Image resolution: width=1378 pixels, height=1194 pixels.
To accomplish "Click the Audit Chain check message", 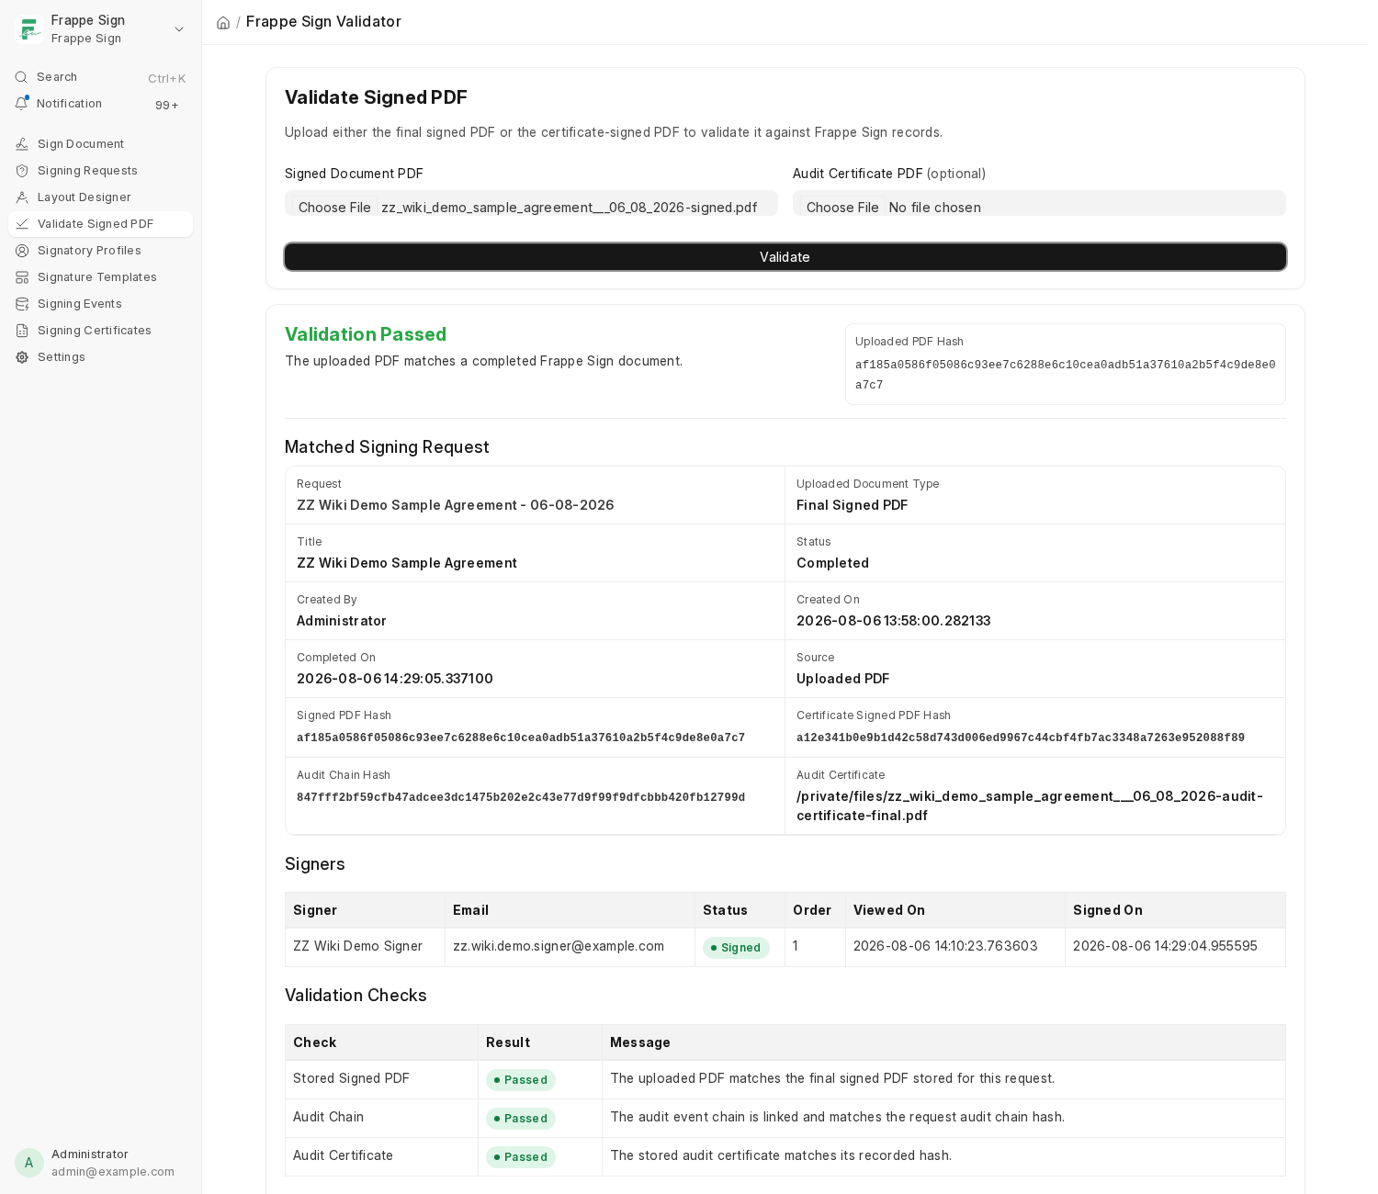I will coord(837,1117).
